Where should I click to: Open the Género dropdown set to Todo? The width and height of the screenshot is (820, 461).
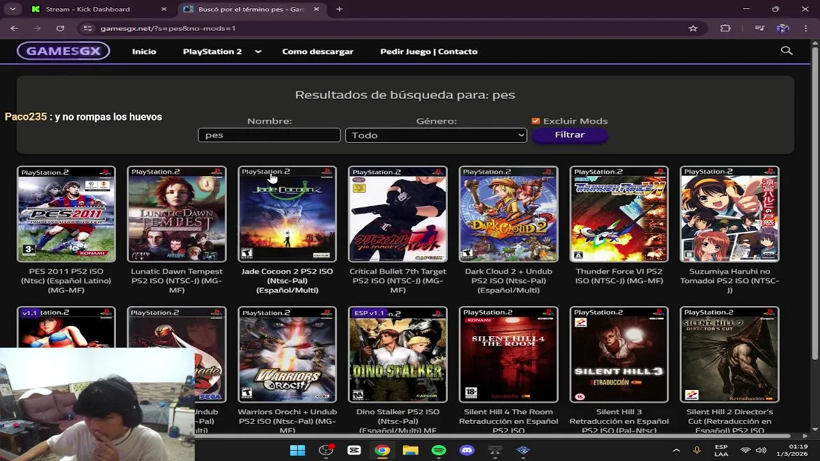coord(436,135)
